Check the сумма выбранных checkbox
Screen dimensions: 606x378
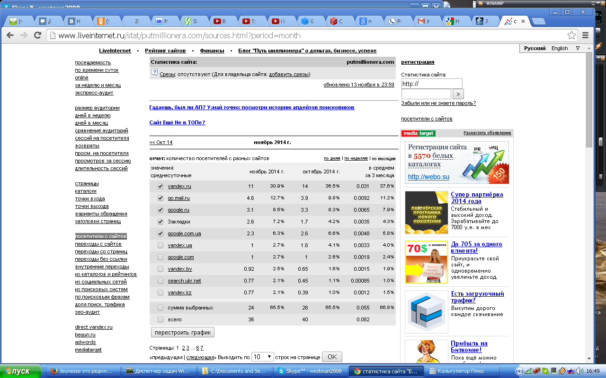160,308
